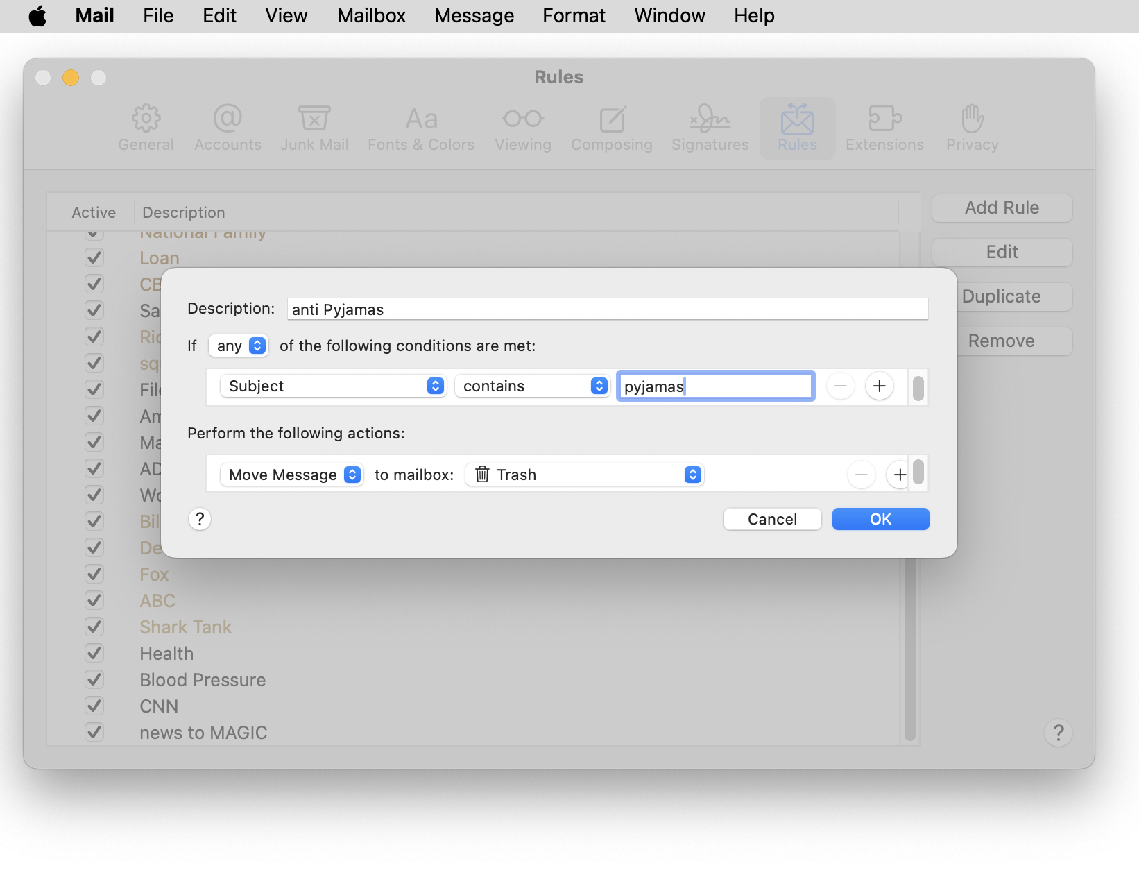Open the View menu
1139x877 pixels.
click(x=286, y=15)
